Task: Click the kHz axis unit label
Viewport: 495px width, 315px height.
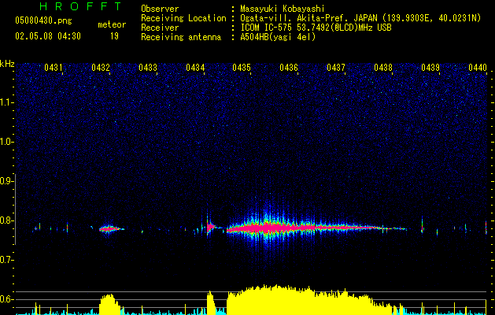Action: 7,64
